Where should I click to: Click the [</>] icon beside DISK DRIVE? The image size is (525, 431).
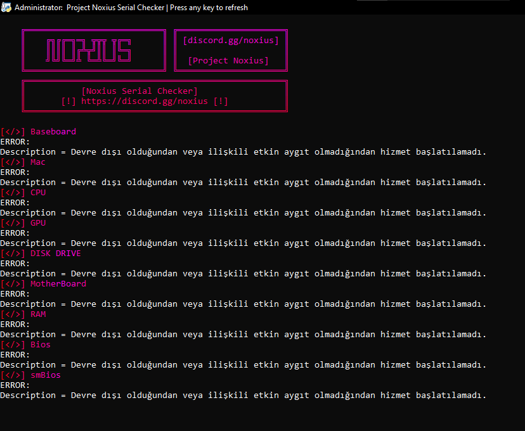click(x=13, y=253)
